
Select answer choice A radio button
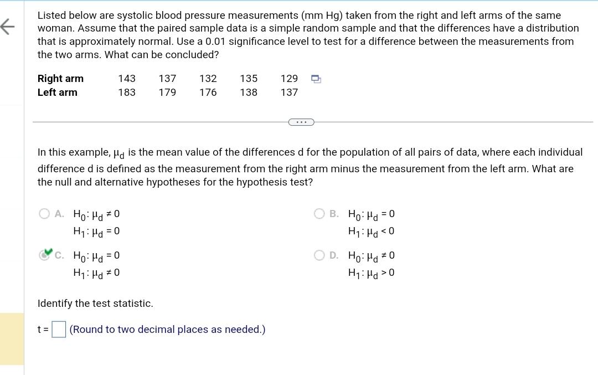pyautogui.click(x=44, y=213)
